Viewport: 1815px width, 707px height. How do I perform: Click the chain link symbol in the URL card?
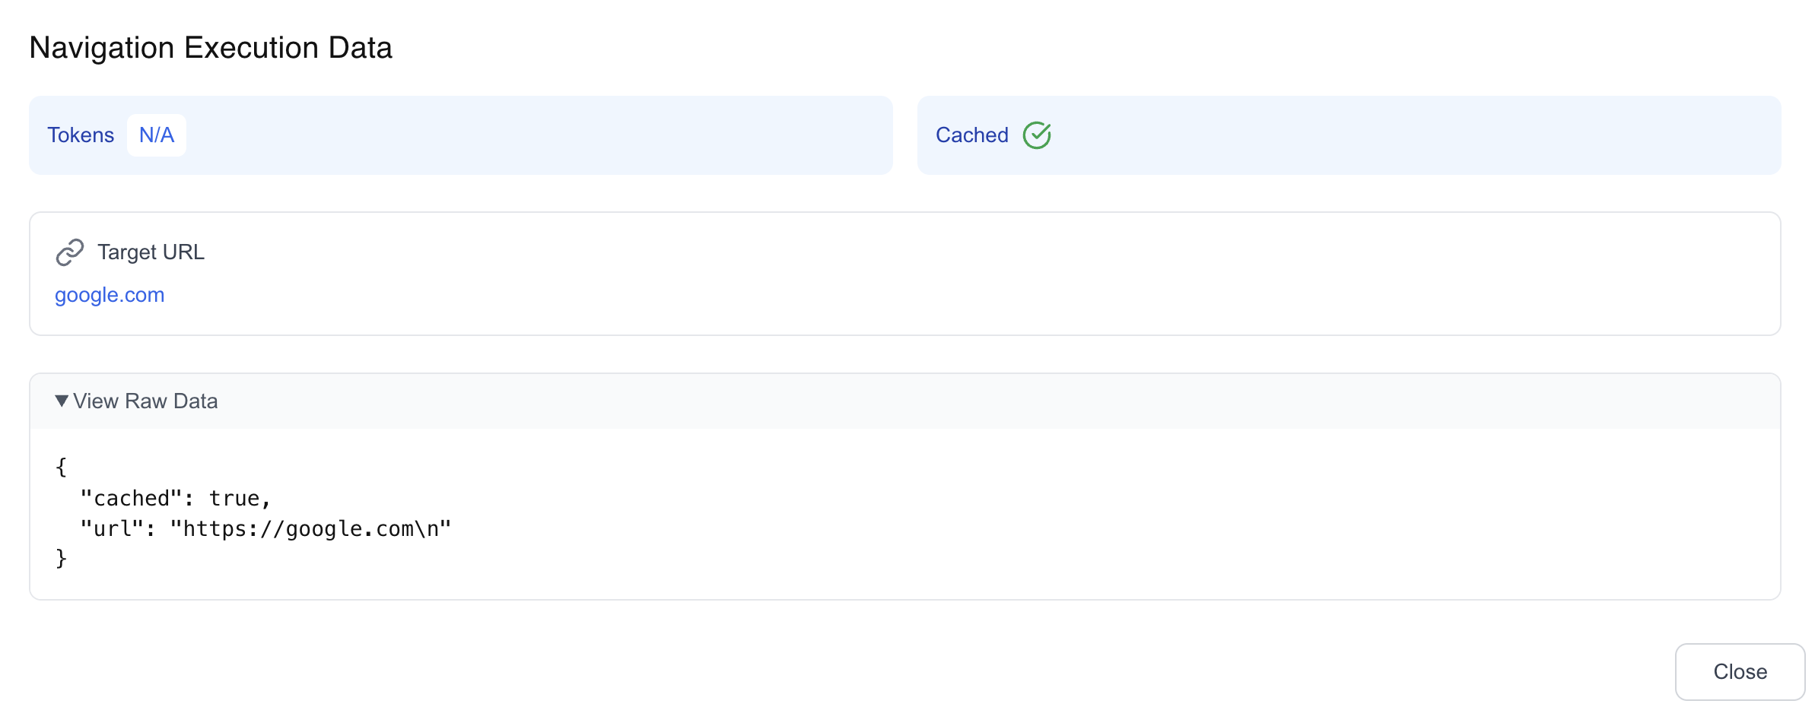click(69, 252)
